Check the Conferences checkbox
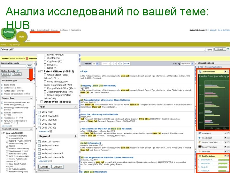Screen dimensions: 230x173 coord(2,88)
